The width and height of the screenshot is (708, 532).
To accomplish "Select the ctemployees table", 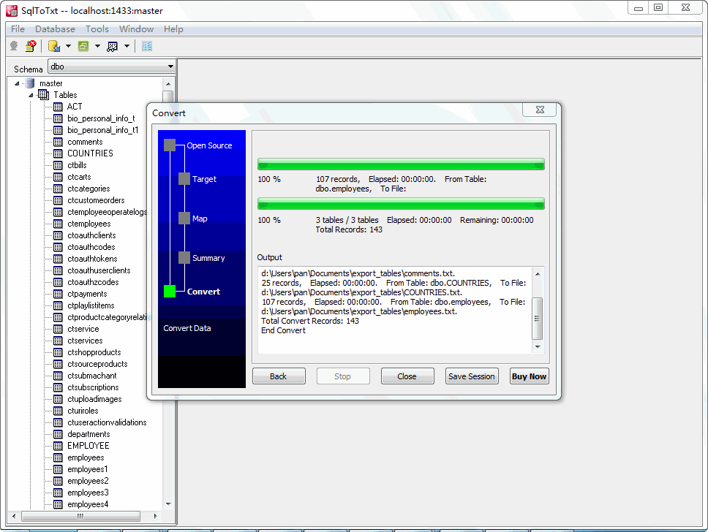I will (89, 224).
